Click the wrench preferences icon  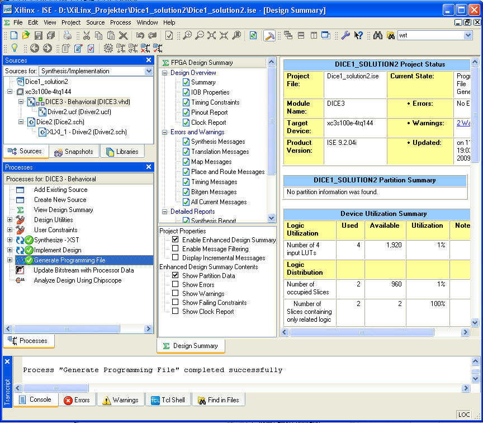tap(345, 35)
